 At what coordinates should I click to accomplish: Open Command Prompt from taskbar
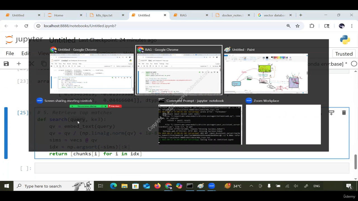click(190, 186)
